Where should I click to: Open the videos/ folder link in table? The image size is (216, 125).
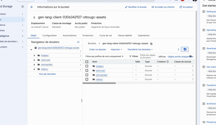(99, 79)
